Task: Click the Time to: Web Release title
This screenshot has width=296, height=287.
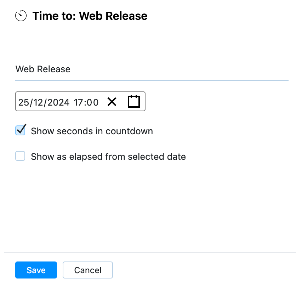Action: click(x=90, y=16)
